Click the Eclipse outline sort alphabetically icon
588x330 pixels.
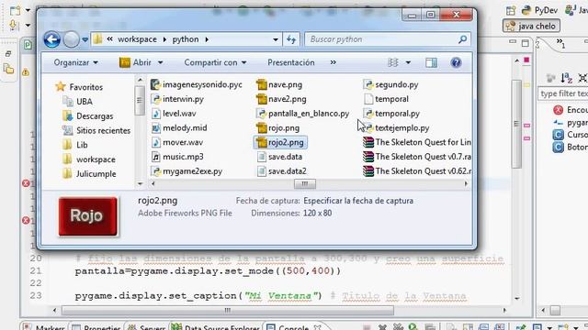[x=566, y=77]
